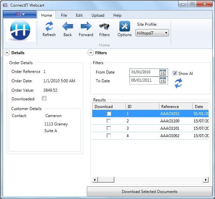Click Download Selected Documents button
This screenshot has width=215, height=199.
[x=150, y=192]
